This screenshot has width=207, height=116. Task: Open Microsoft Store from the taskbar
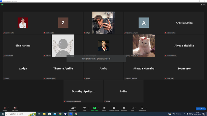pyautogui.click(x=49, y=114)
